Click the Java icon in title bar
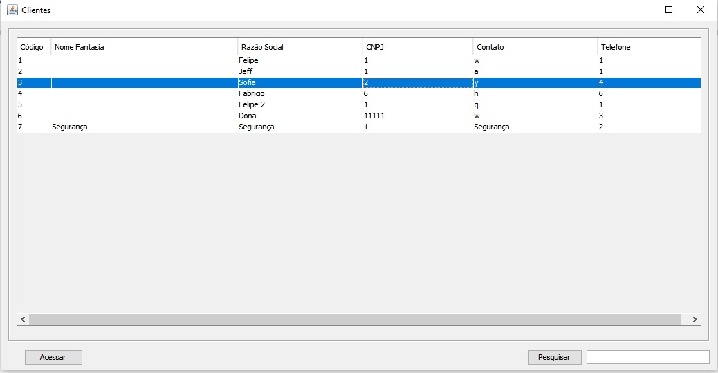The image size is (718, 373). click(x=12, y=10)
